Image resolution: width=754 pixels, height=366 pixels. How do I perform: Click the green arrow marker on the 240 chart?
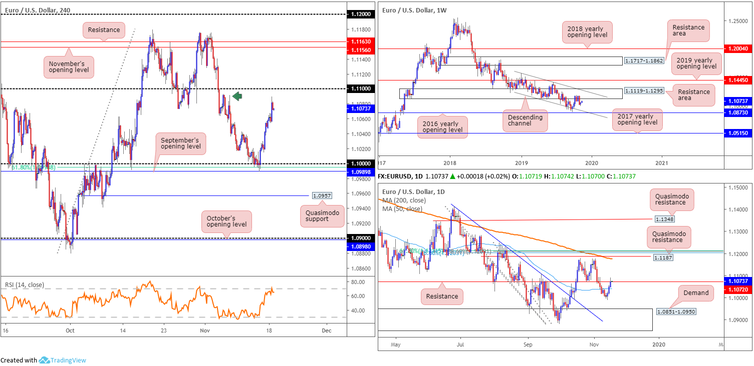(x=237, y=96)
